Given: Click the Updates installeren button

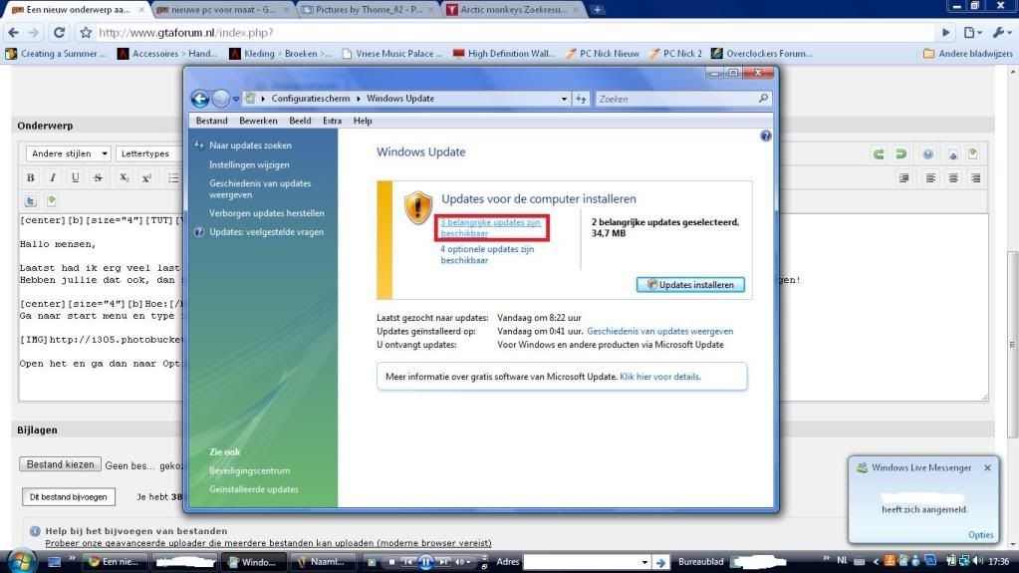Looking at the screenshot, I should pos(690,285).
